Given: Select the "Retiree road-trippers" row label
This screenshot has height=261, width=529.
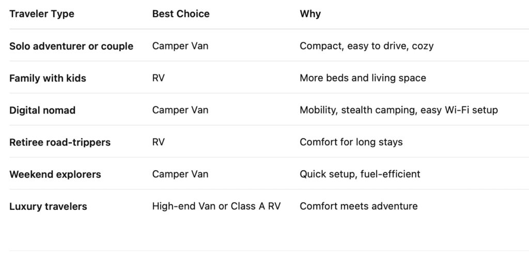Looking at the screenshot, I should 60,142.
